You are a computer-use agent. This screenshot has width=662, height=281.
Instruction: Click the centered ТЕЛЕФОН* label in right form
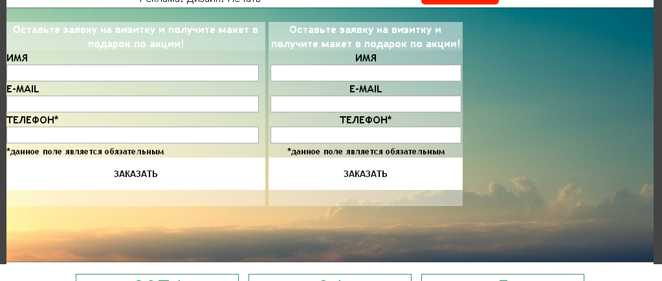366,120
